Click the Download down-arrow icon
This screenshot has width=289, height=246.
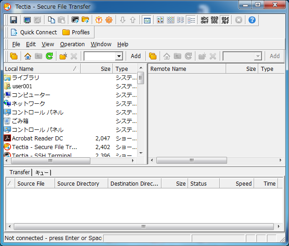[x=123, y=20]
